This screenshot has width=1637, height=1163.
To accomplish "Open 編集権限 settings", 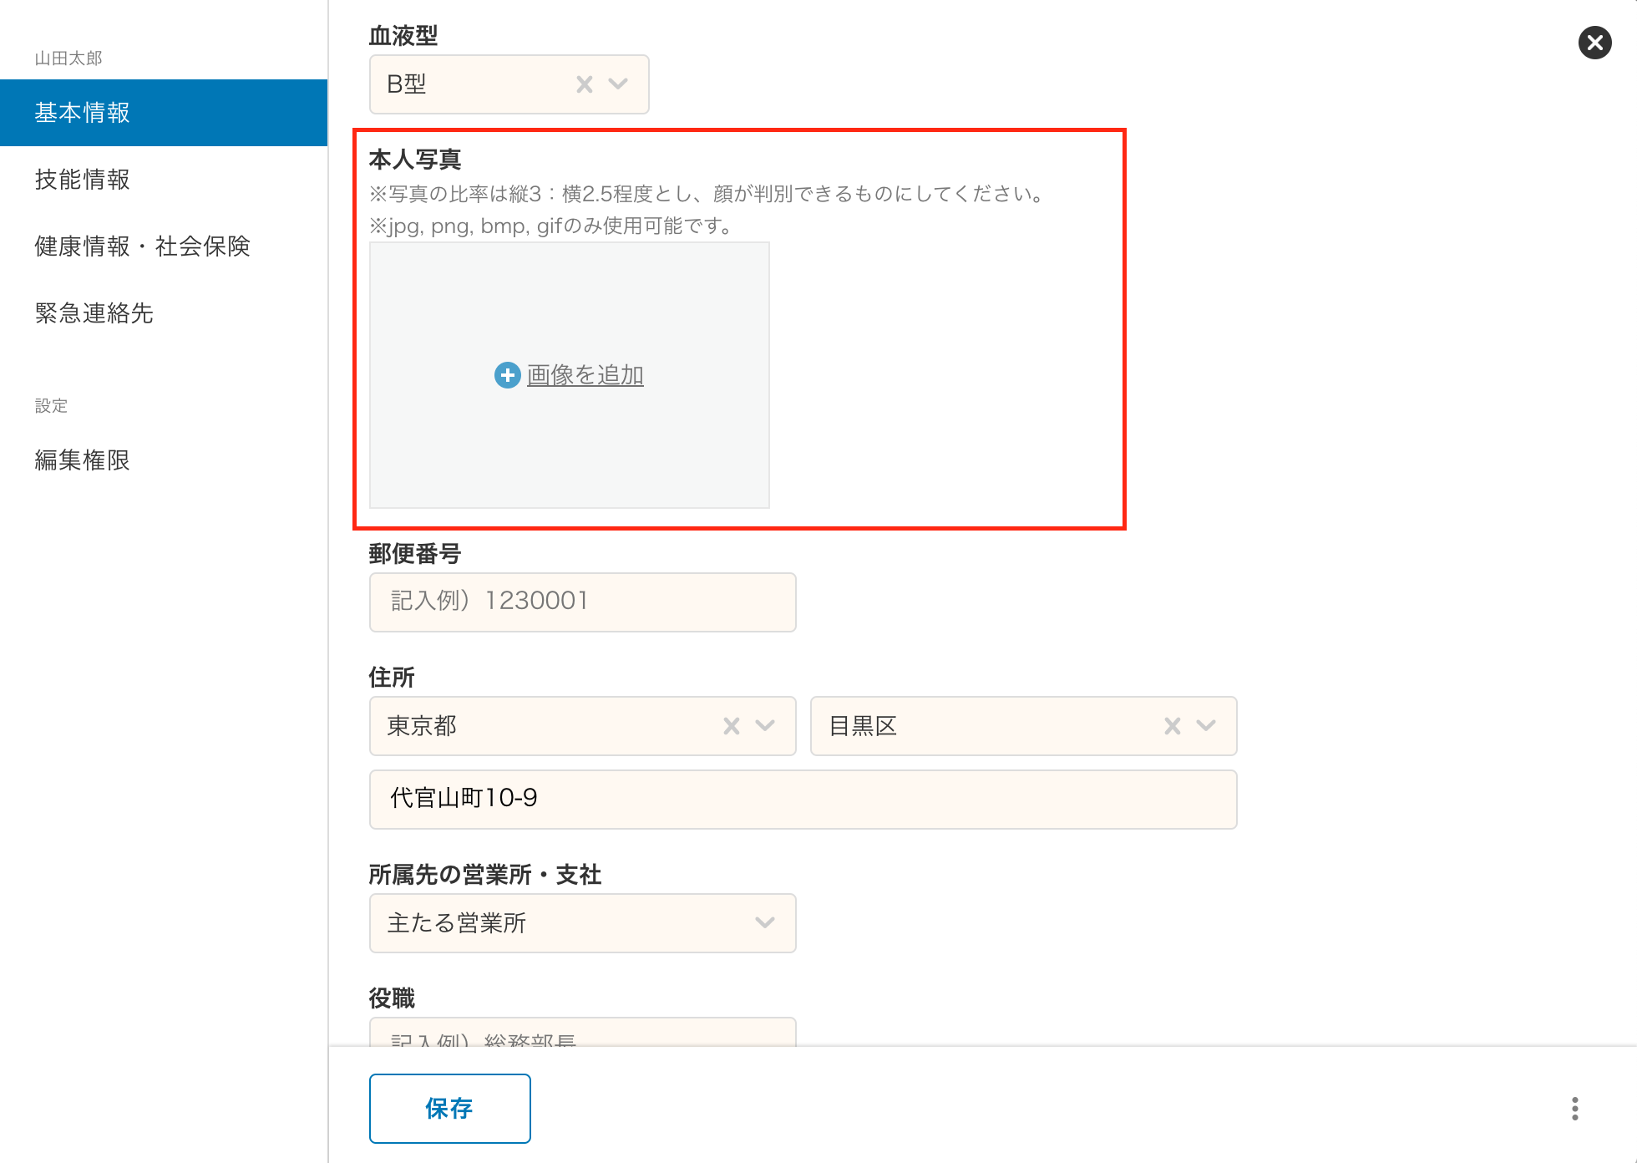I will [x=82, y=460].
